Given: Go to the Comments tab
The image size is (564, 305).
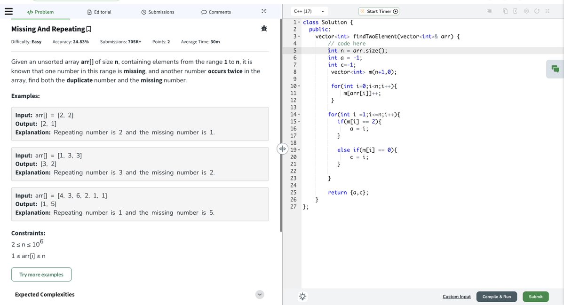Looking at the screenshot, I should [x=216, y=12].
